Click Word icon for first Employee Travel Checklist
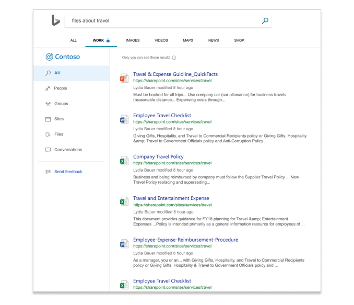 point(124,119)
